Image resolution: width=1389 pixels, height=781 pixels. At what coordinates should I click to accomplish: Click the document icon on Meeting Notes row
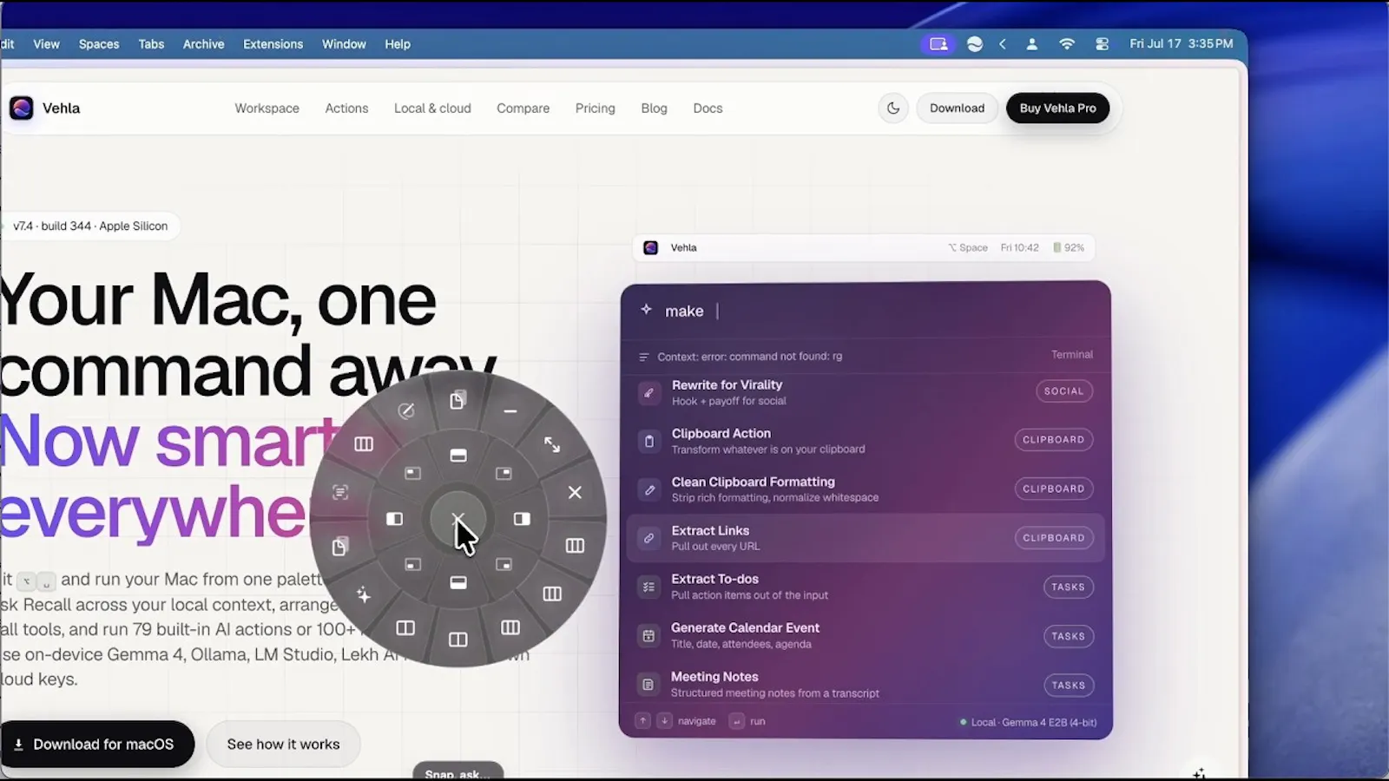(x=648, y=685)
